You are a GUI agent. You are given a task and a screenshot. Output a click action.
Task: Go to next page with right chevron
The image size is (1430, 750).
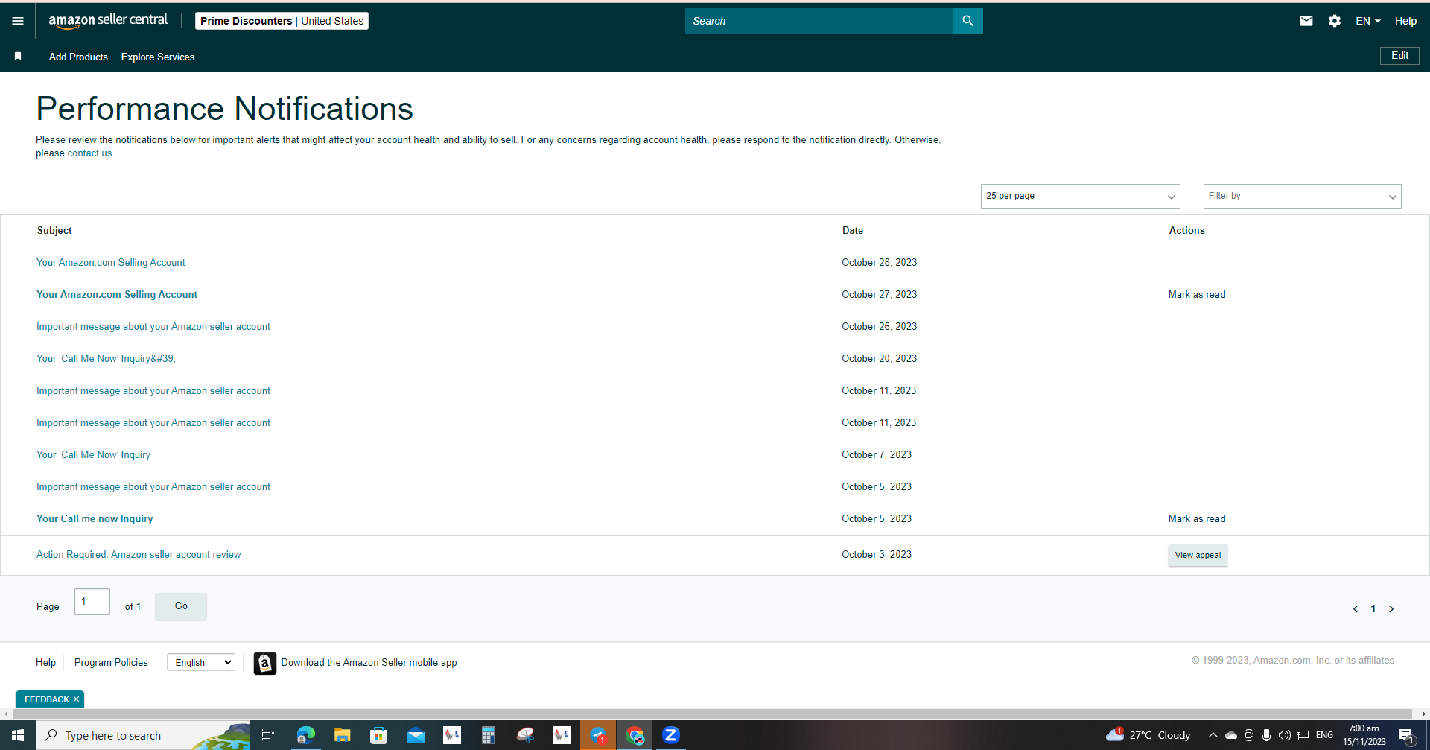[1391, 609]
